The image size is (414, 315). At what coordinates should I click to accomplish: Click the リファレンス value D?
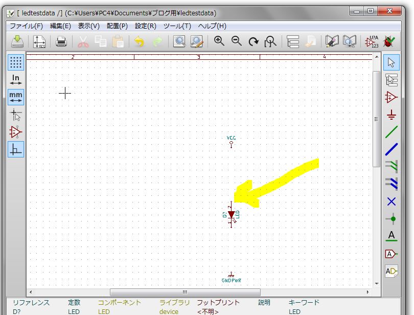(x=17, y=312)
